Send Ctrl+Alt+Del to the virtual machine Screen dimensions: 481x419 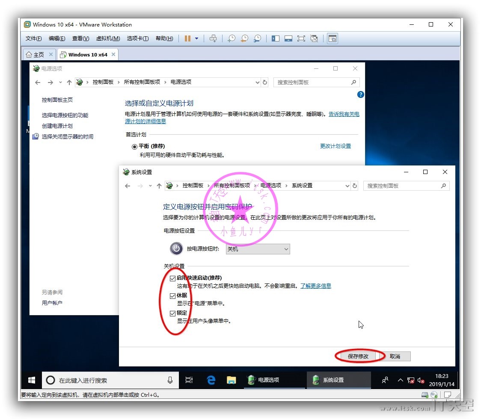click(x=213, y=38)
